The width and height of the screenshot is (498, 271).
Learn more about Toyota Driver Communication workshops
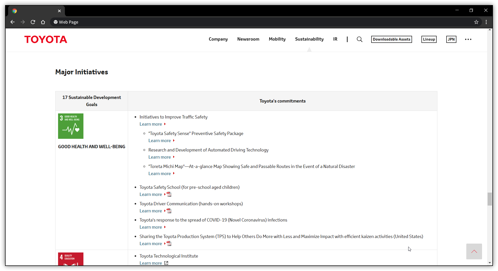click(x=151, y=211)
